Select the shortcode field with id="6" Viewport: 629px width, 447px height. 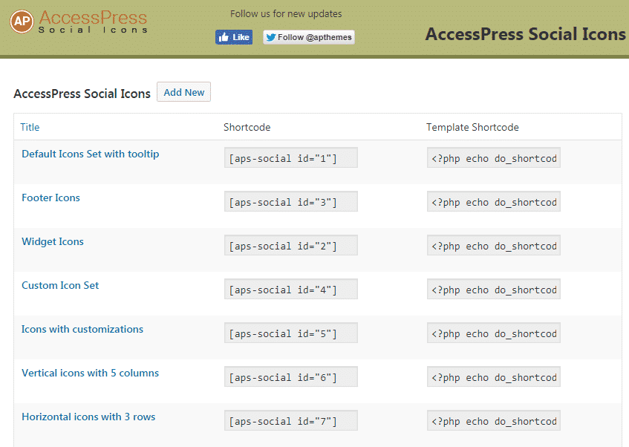pos(291,376)
